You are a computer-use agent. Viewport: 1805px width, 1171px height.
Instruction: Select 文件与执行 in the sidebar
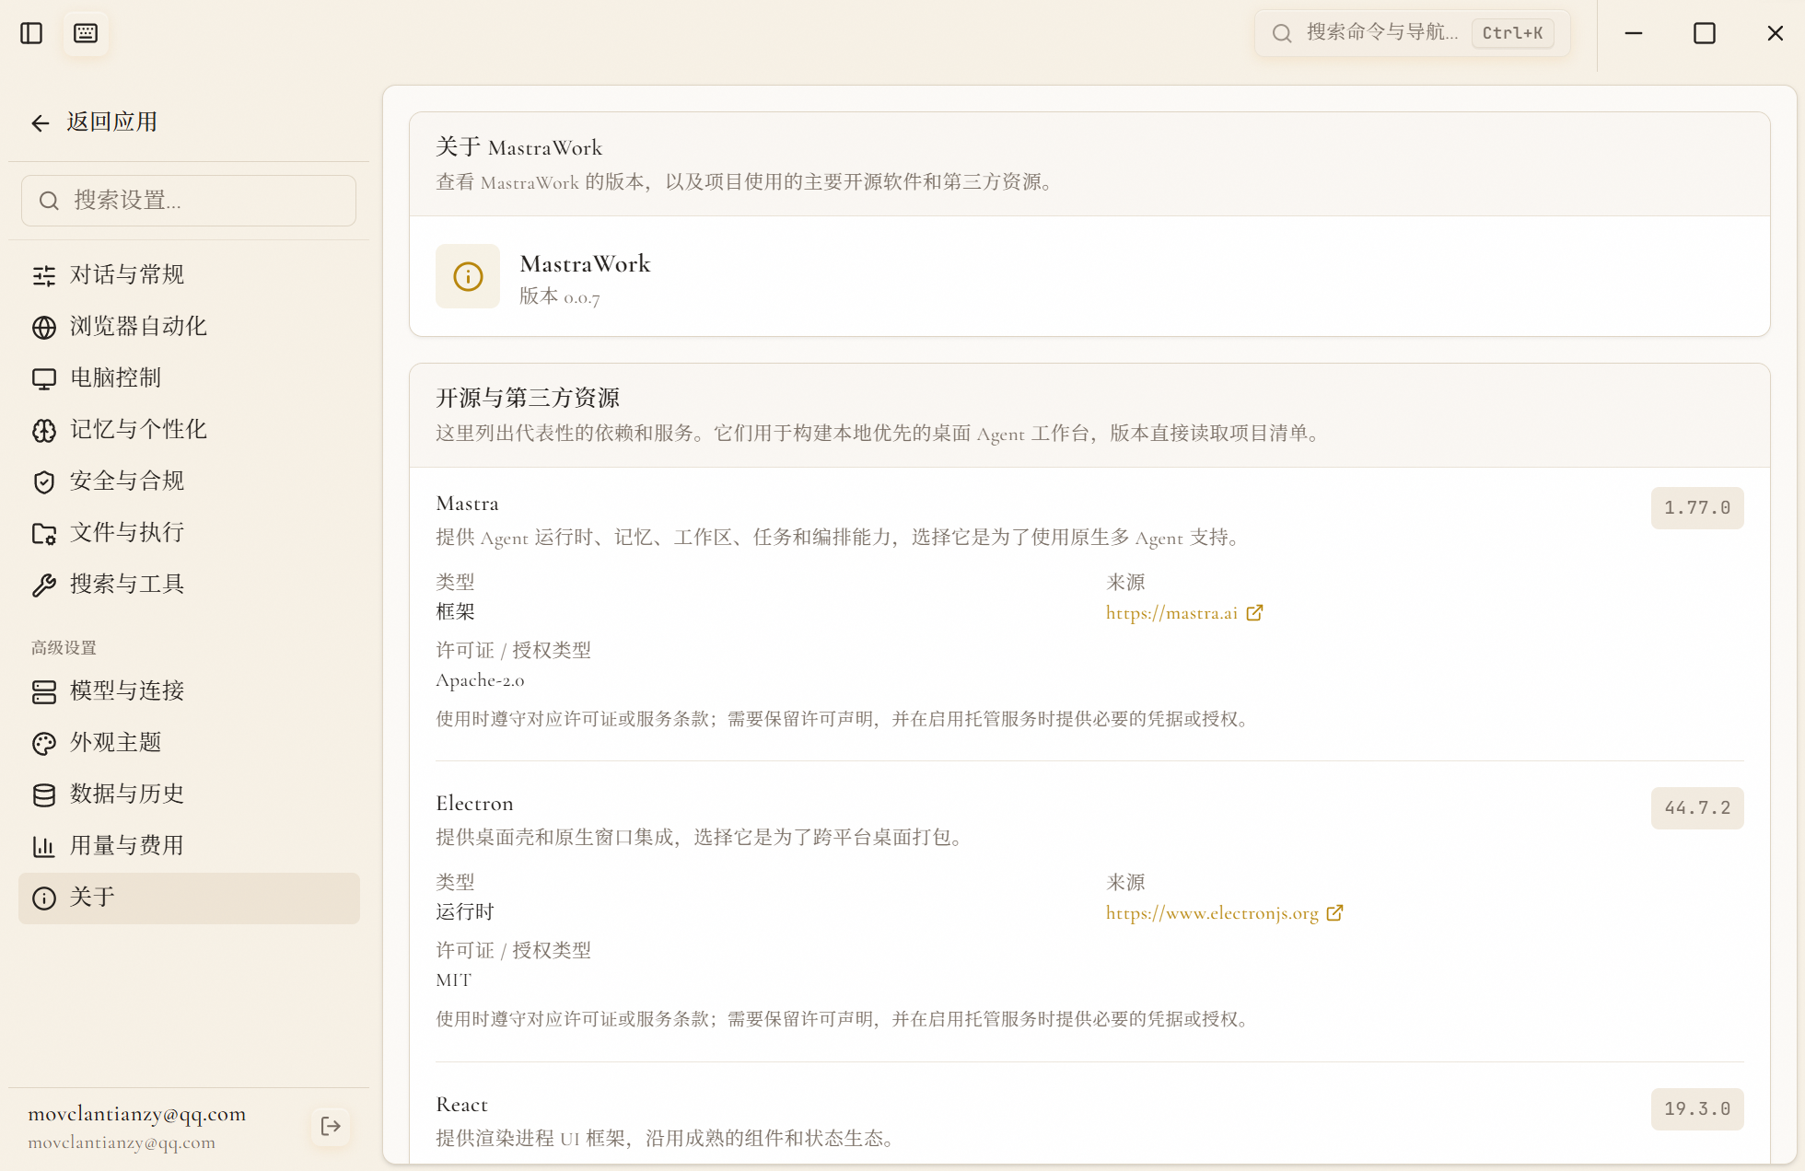pos(189,532)
